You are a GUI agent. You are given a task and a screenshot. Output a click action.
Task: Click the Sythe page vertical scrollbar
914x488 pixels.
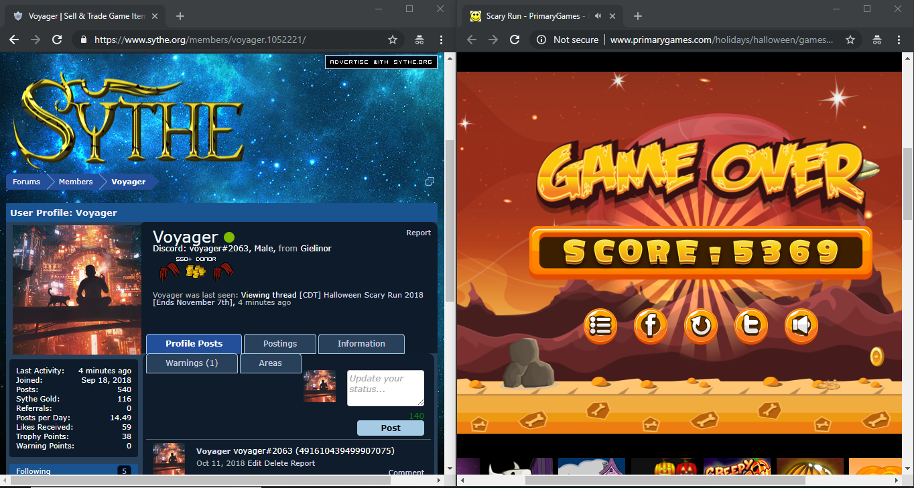coord(450,221)
